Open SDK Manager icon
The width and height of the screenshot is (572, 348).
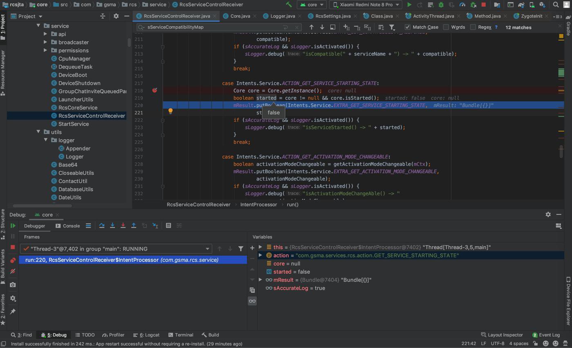coord(542,5)
